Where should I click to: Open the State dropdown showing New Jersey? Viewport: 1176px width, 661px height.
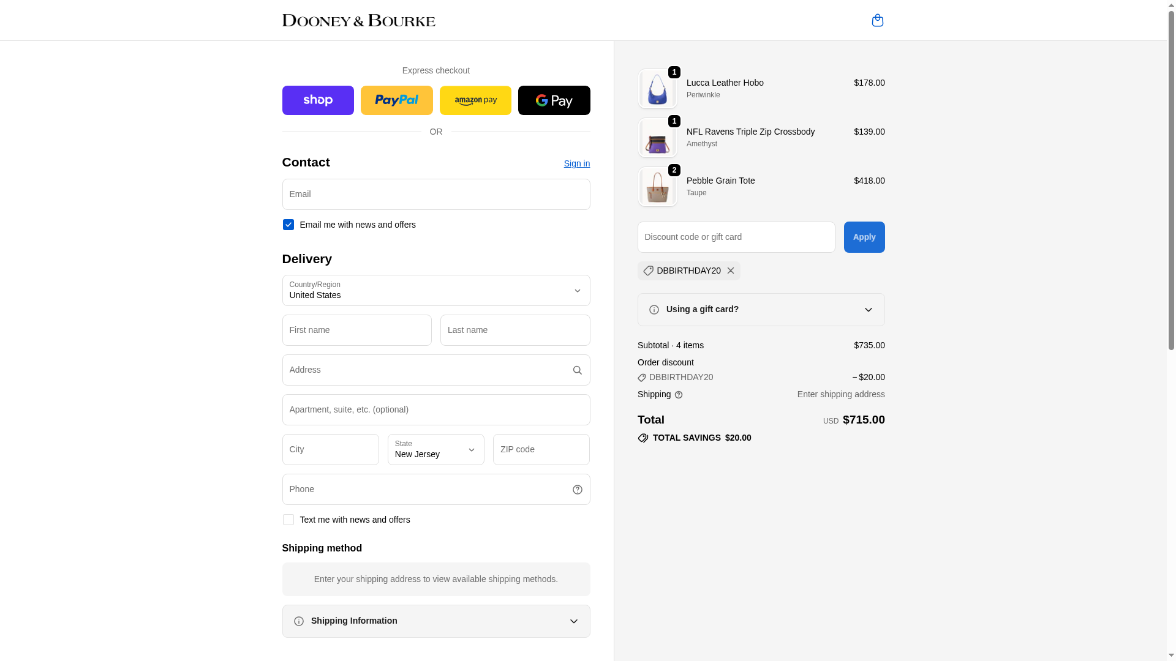tap(435, 450)
